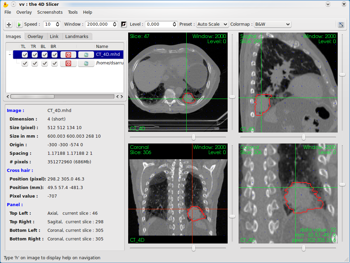The height and width of the screenshot is (263, 350).
Task: Click reload icon for /home/dsarru image
Action: [x=86, y=63]
